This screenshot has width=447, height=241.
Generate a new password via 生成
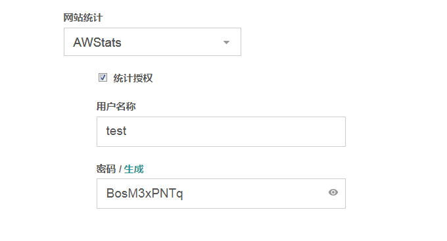[x=133, y=169]
